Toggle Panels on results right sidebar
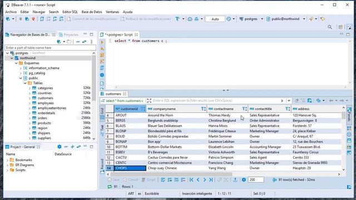The width and height of the screenshot is (356, 200). 349,114
